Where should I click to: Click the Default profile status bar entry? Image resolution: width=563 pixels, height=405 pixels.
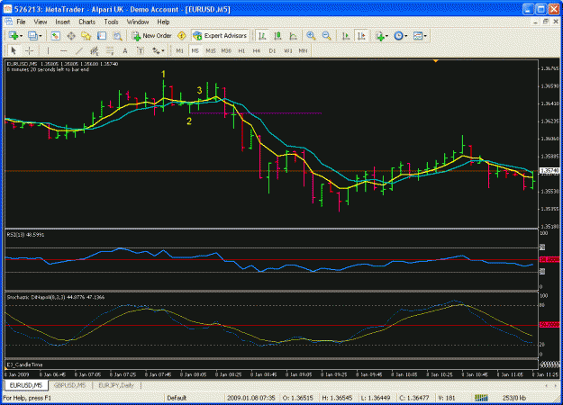click(x=177, y=398)
